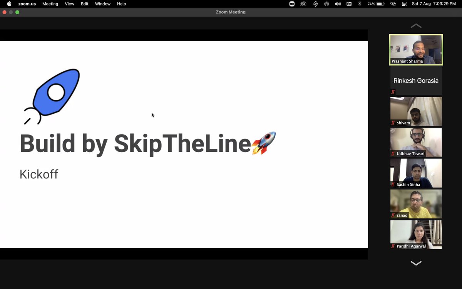Open the volume control in menu bar
This screenshot has width=462, height=289.
(338, 4)
